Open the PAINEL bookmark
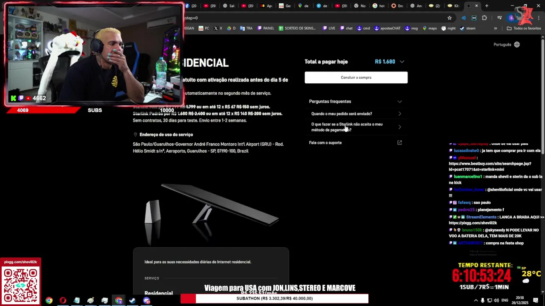 266,28
